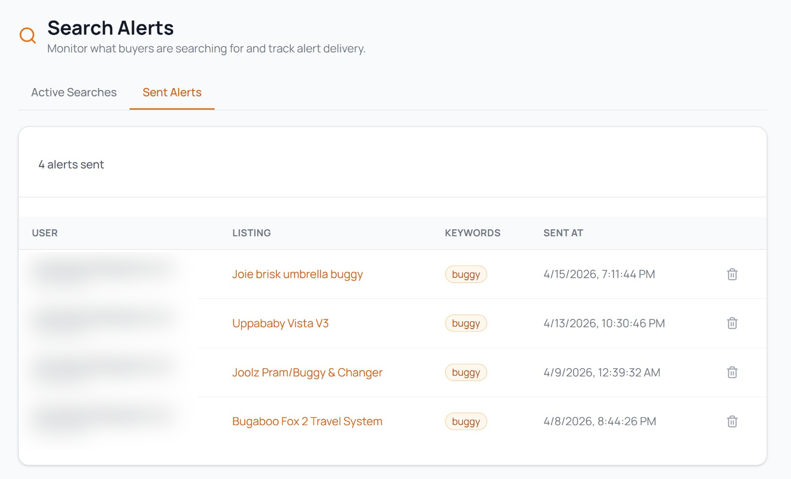Delete the Uppababy Vista V3 alert
Screen dimensions: 791x479
click(732, 323)
